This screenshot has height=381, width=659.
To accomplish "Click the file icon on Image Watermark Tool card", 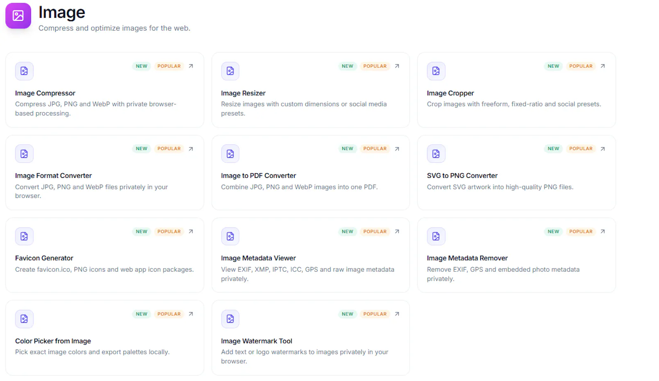I will (230, 319).
